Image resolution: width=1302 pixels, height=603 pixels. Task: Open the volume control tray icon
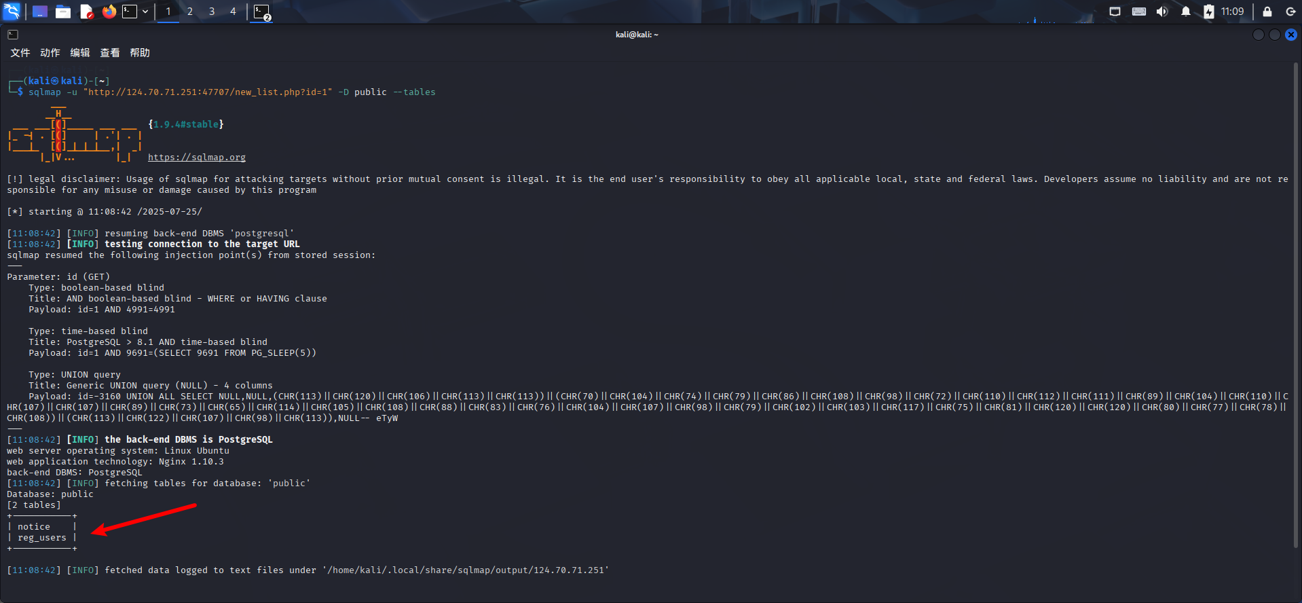1162,12
